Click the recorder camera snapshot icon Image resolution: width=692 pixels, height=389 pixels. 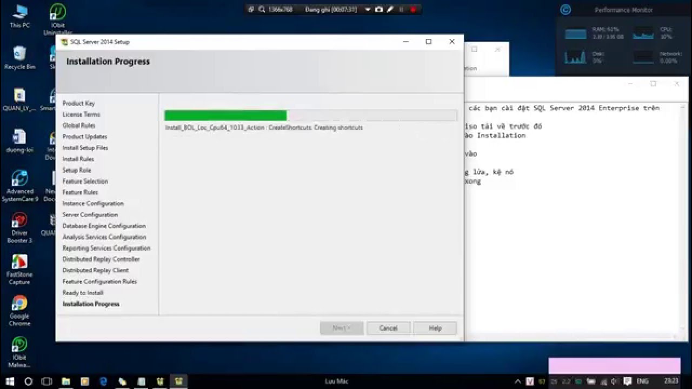(379, 9)
